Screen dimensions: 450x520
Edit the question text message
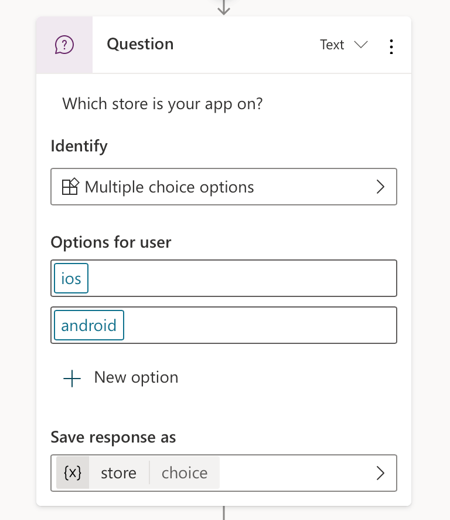(162, 104)
